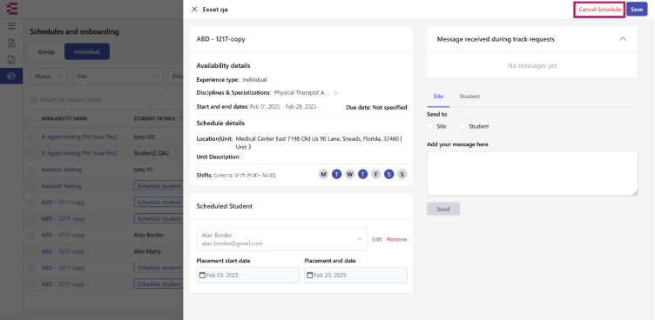Check the Student checkbox under Send to

(463, 126)
